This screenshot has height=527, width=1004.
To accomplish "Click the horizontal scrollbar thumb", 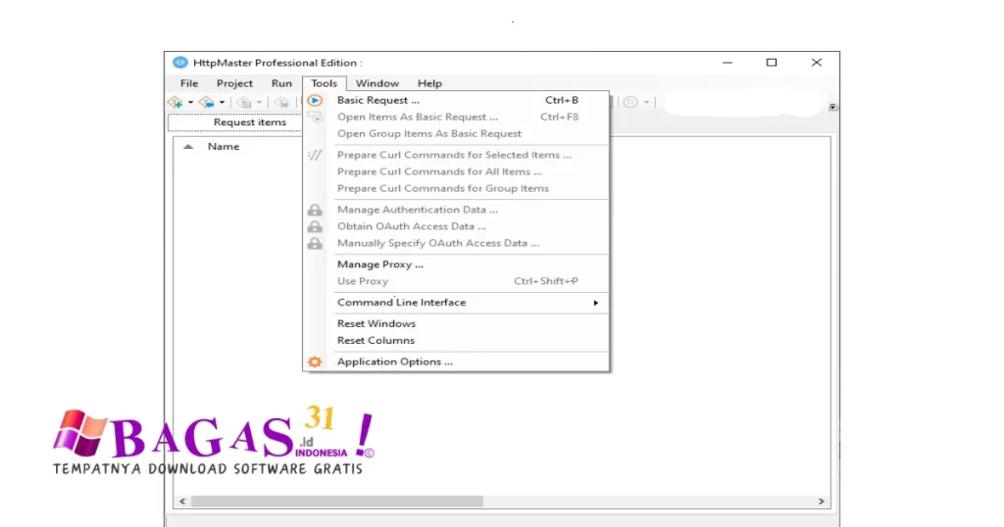I will pyautogui.click(x=337, y=502).
